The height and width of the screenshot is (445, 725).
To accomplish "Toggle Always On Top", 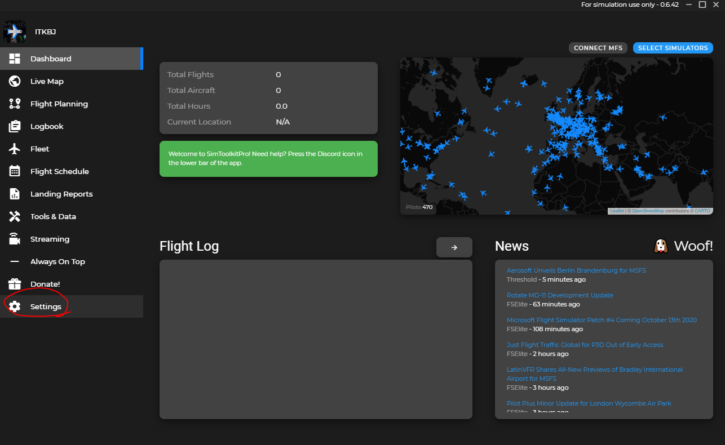I will click(x=71, y=261).
